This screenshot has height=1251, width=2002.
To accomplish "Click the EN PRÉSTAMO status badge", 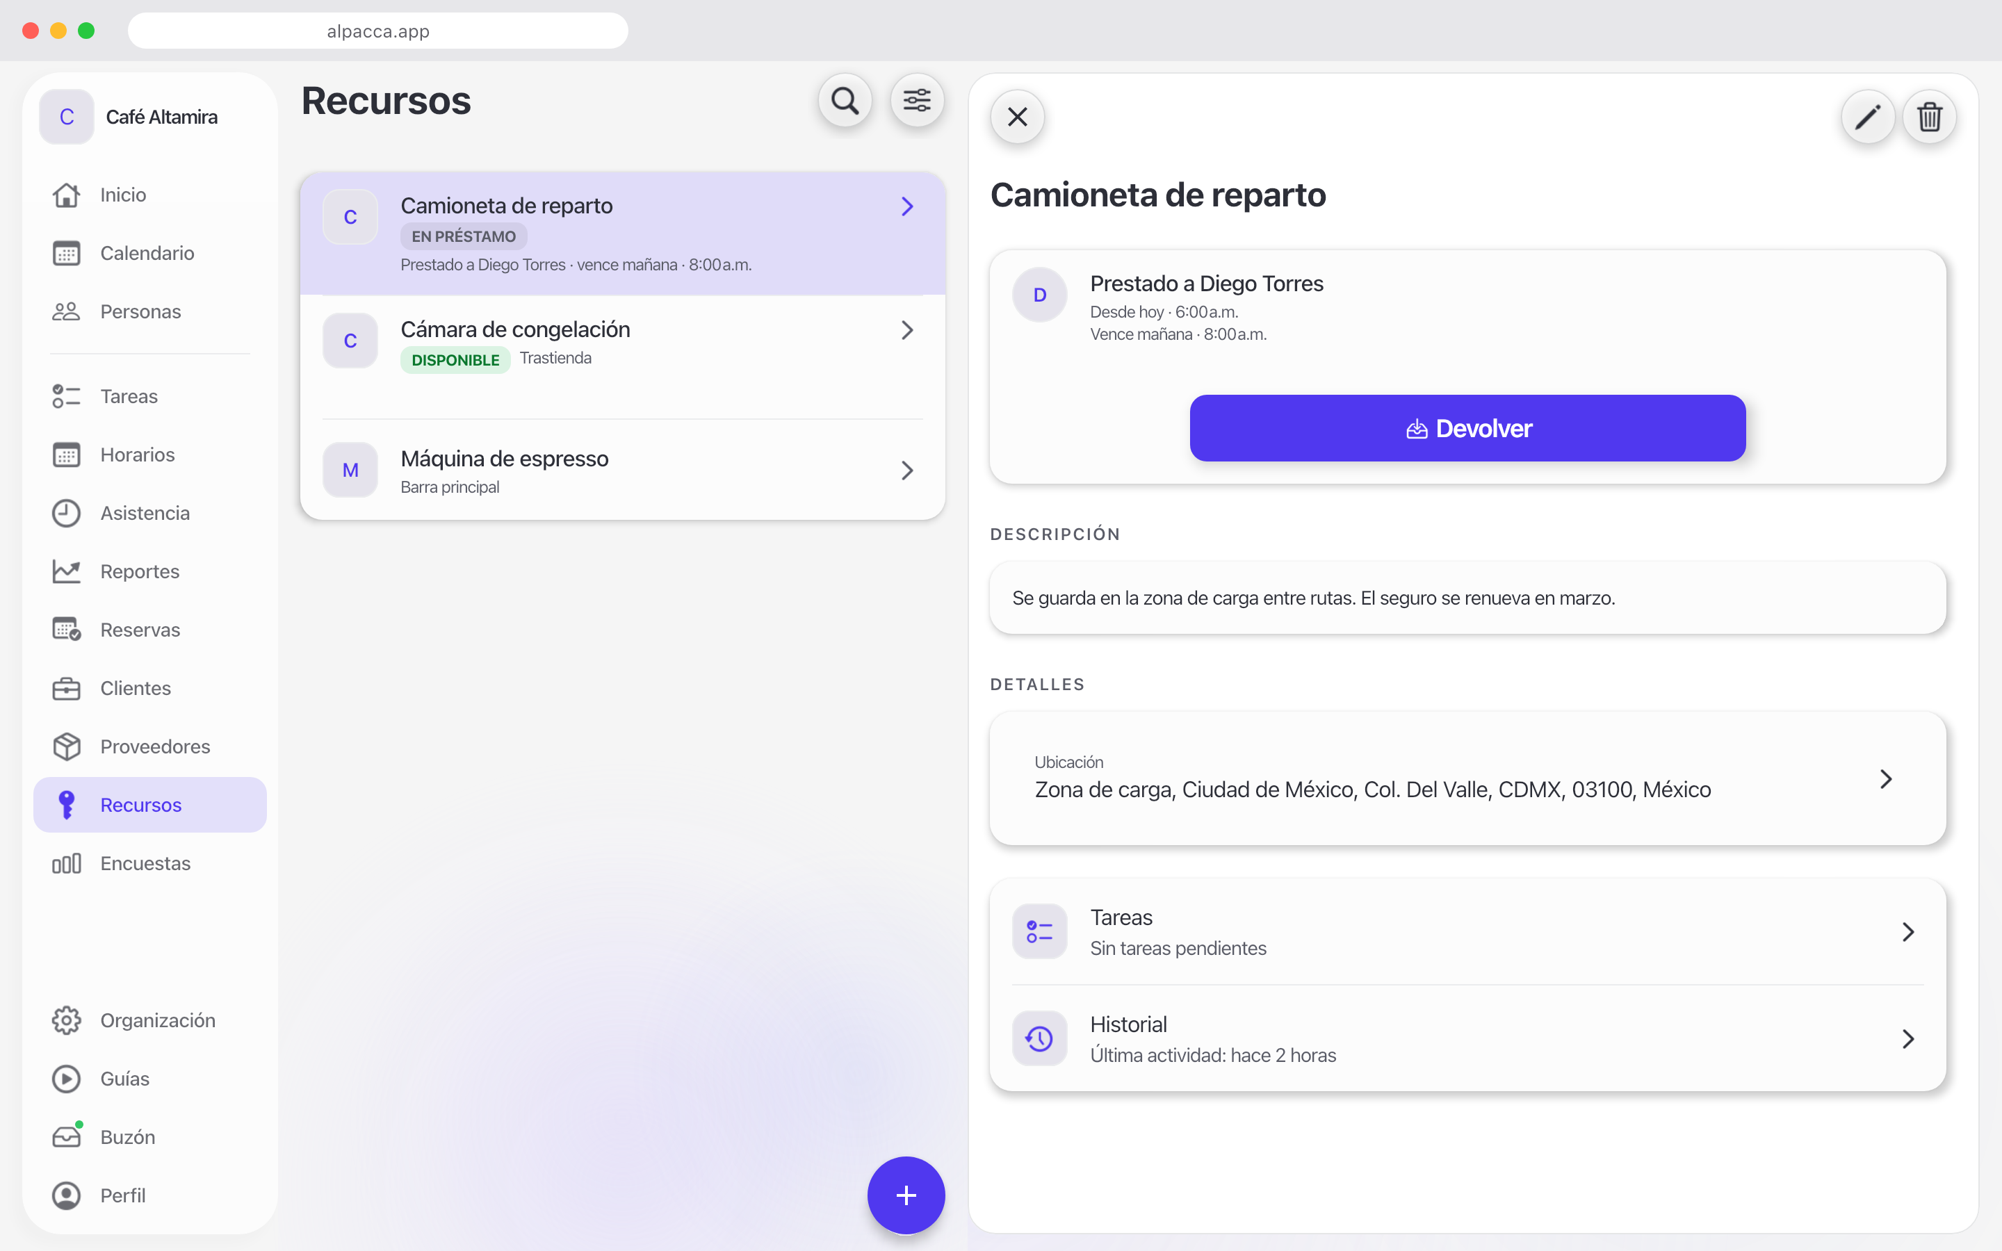I will click(463, 236).
